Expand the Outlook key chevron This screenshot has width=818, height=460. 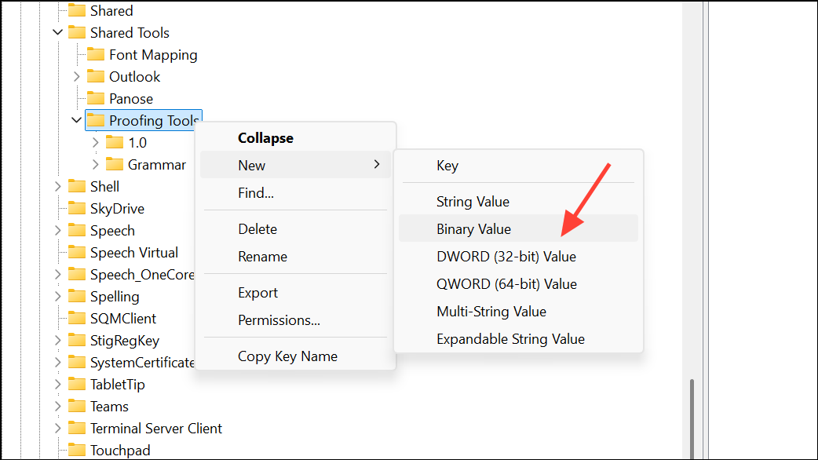tap(77, 77)
